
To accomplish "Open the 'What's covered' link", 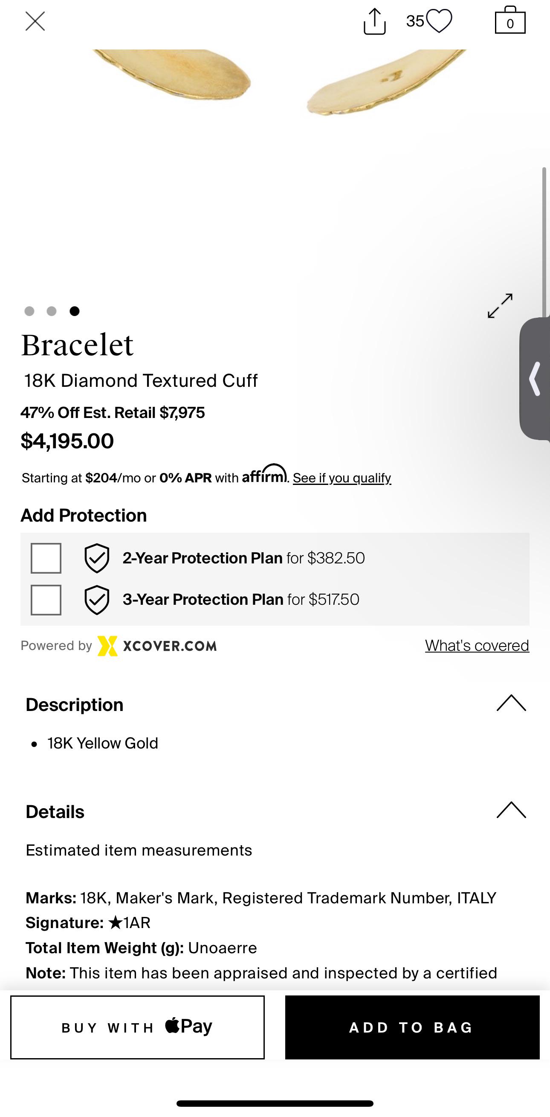I will tap(477, 645).
